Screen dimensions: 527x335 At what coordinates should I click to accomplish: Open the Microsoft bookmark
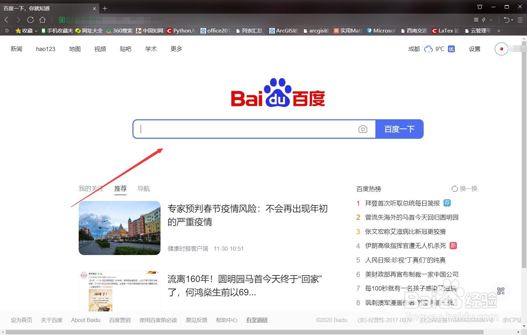pos(381,31)
